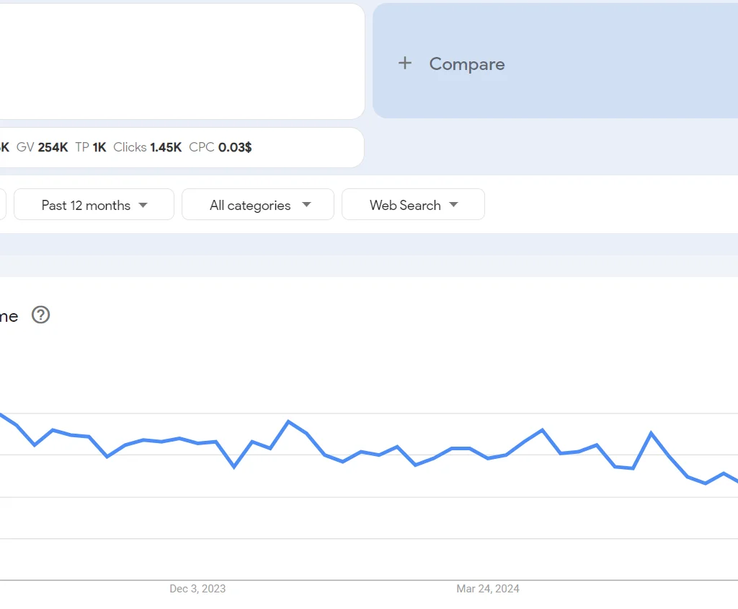The height and width of the screenshot is (609, 738).
Task: Select the Dec 3, 2023 axis label
Action: coord(197,589)
